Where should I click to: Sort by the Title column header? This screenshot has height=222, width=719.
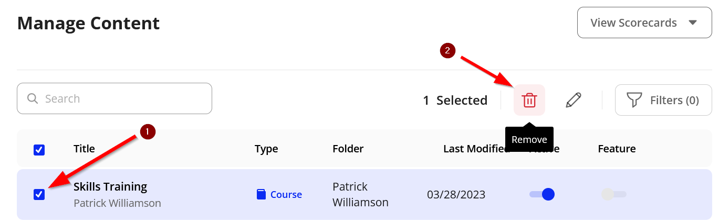84,149
